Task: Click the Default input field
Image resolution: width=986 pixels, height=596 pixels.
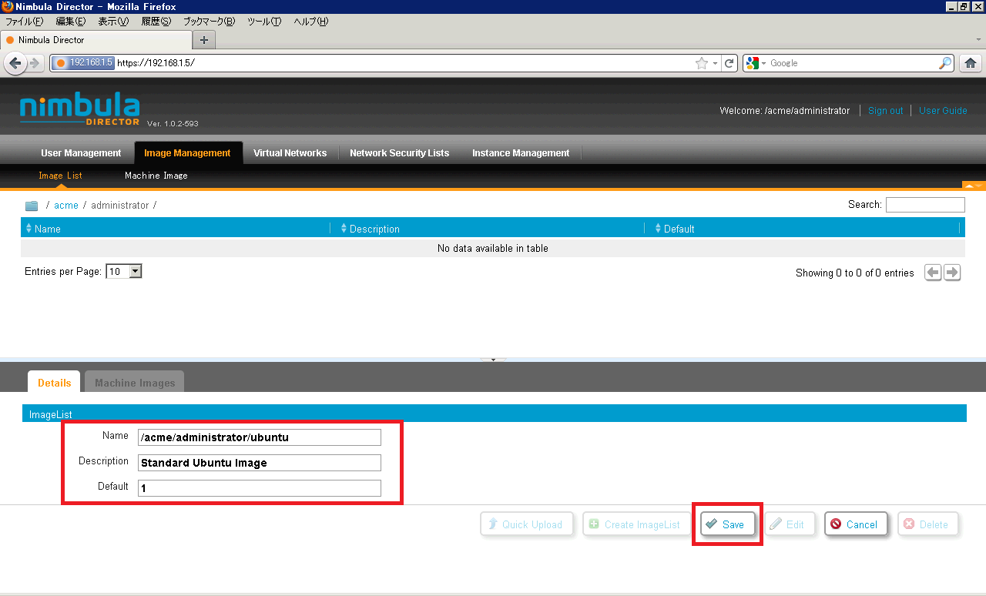Action: (260, 488)
